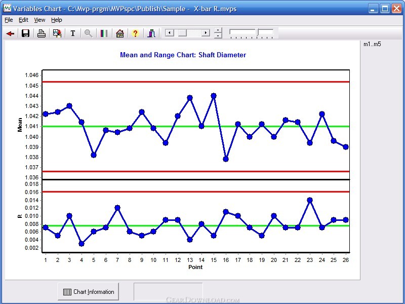Click the tick-marked slider in the toolbar

(252, 33)
